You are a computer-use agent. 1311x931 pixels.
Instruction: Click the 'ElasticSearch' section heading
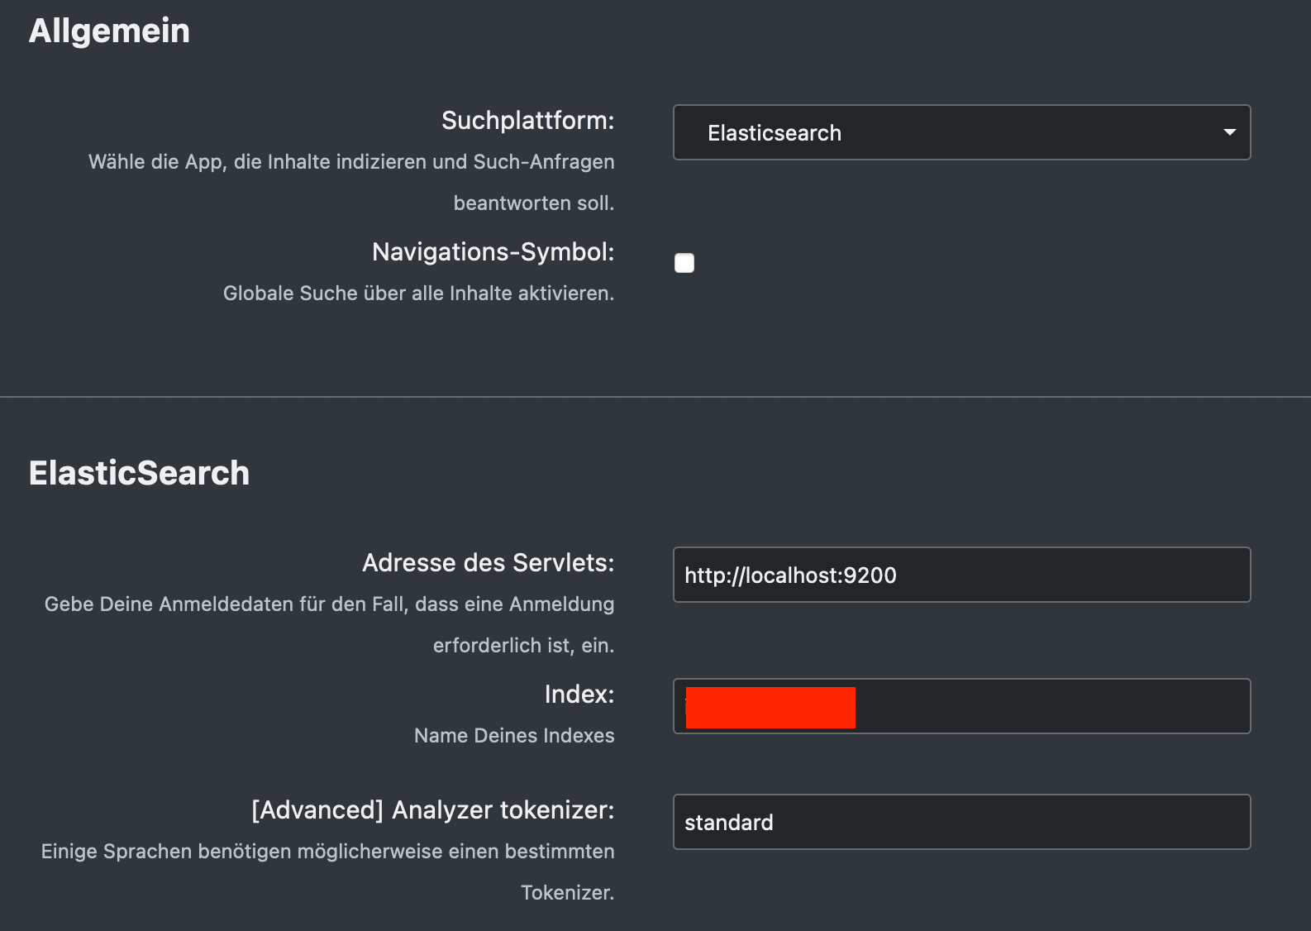[139, 474]
